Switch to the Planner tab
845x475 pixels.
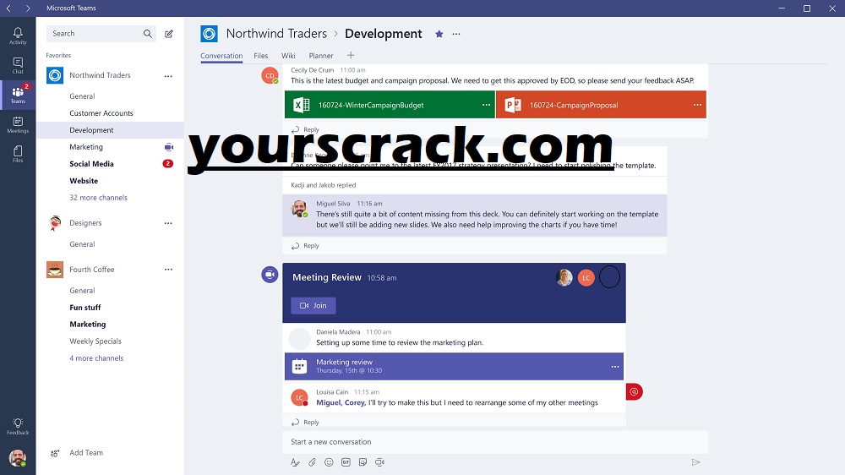click(x=320, y=56)
